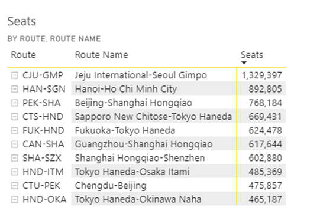The image size is (320, 214).
Task: Collapse the CTS-HND row expander
Action: pos(14,117)
